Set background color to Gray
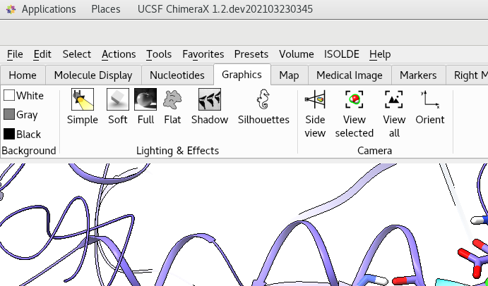488x286 pixels. (21, 115)
